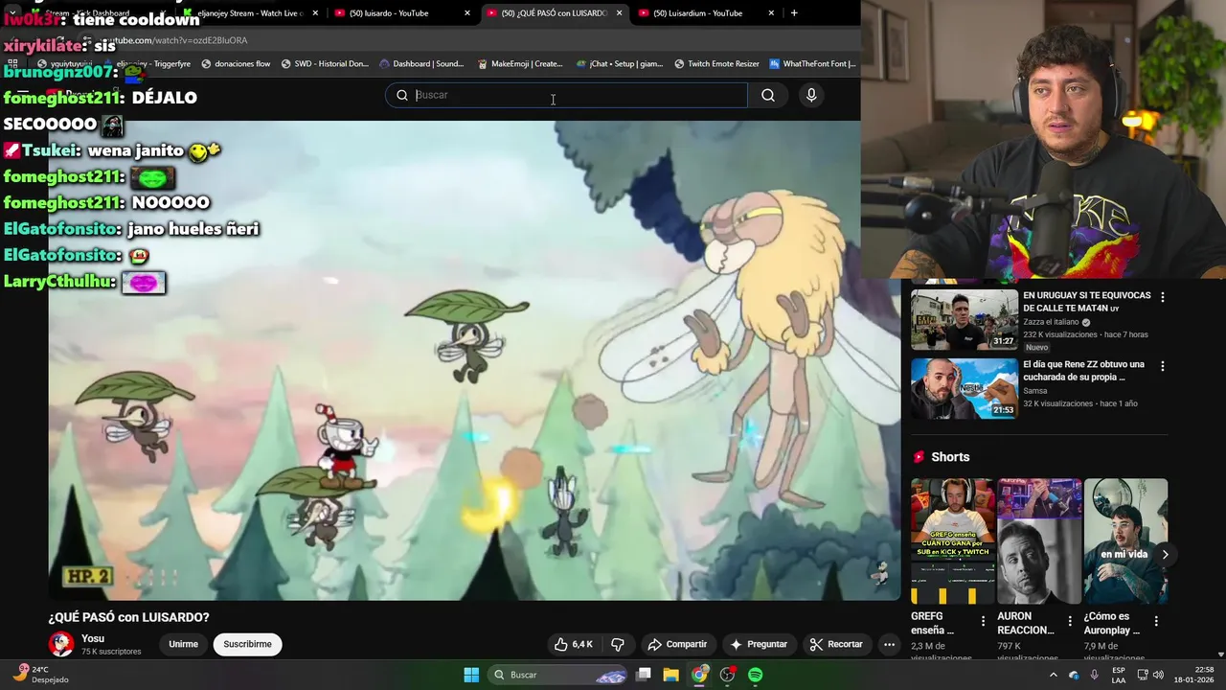The image size is (1226, 690).
Task: Open File Explorer from taskbar
Action: pyautogui.click(x=671, y=675)
